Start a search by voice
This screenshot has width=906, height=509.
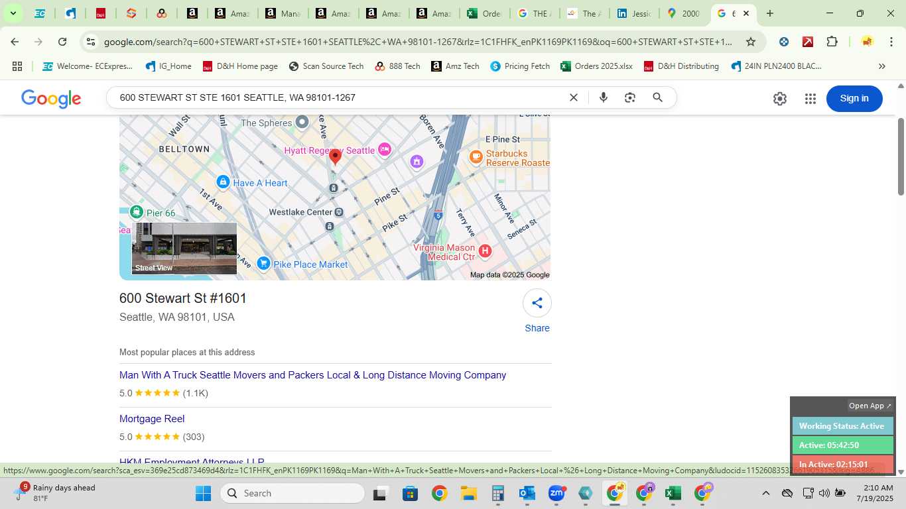[x=604, y=97]
